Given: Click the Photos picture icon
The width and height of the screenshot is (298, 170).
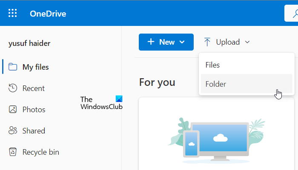Looking at the screenshot, I should 13,110.
